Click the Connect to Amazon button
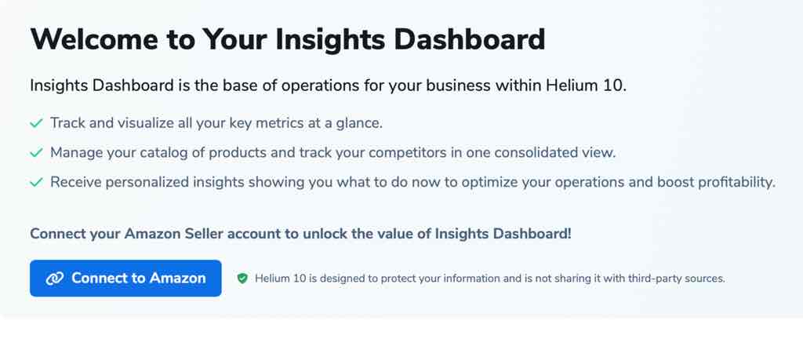This screenshot has width=803, height=346. [x=125, y=279]
